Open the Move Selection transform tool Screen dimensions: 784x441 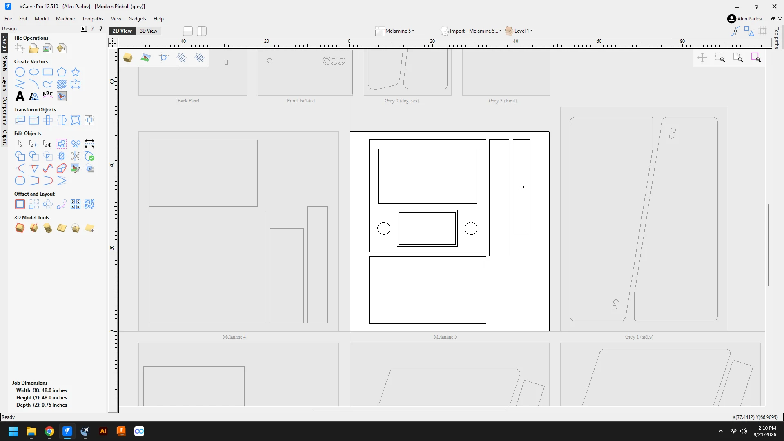click(20, 120)
